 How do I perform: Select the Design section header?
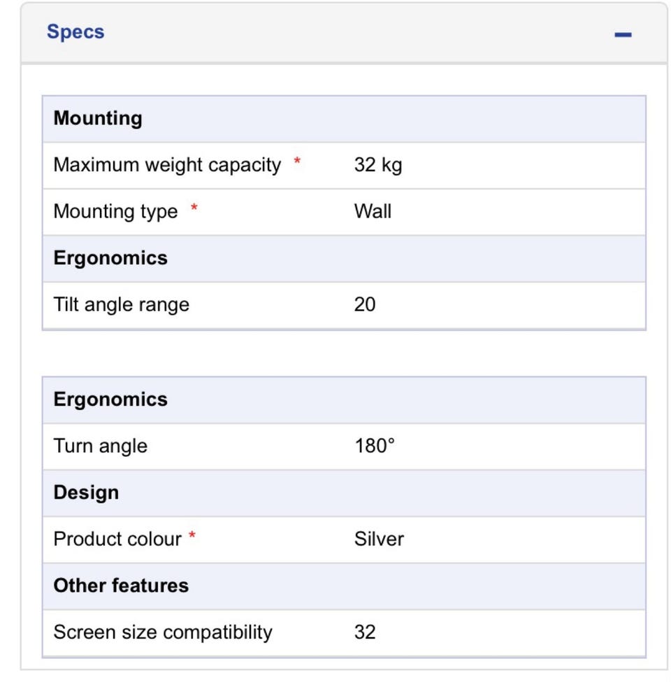coord(86,492)
